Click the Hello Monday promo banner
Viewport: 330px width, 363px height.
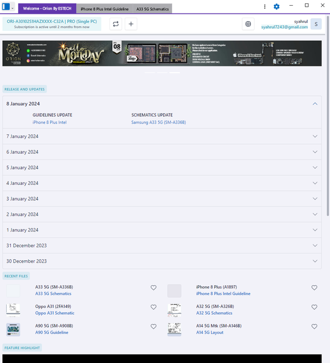[x=162, y=53]
